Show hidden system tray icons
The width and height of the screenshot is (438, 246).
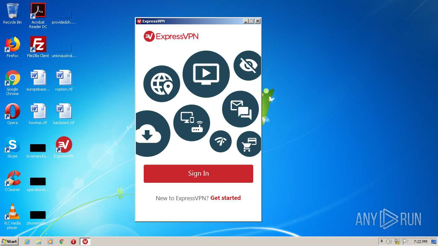(382, 242)
